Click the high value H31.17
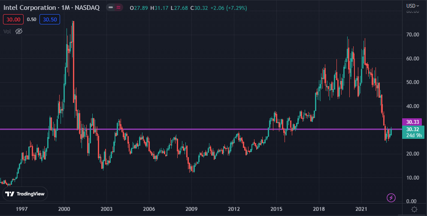Viewport: 427px width, 216px height. [x=159, y=8]
